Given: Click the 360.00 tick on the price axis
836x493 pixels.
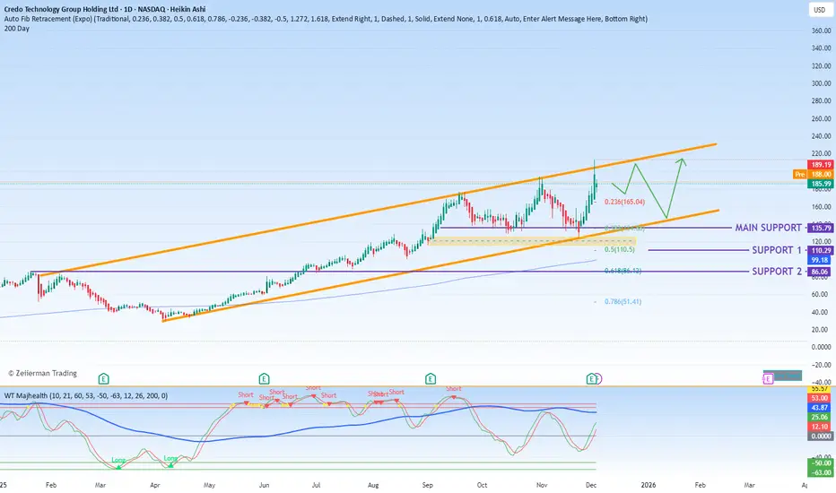Looking at the screenshot, I should click(x=821, y=30).
